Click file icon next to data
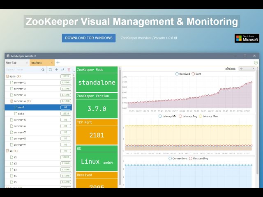This screenshot has width=263, height=197. pos(16,114)
